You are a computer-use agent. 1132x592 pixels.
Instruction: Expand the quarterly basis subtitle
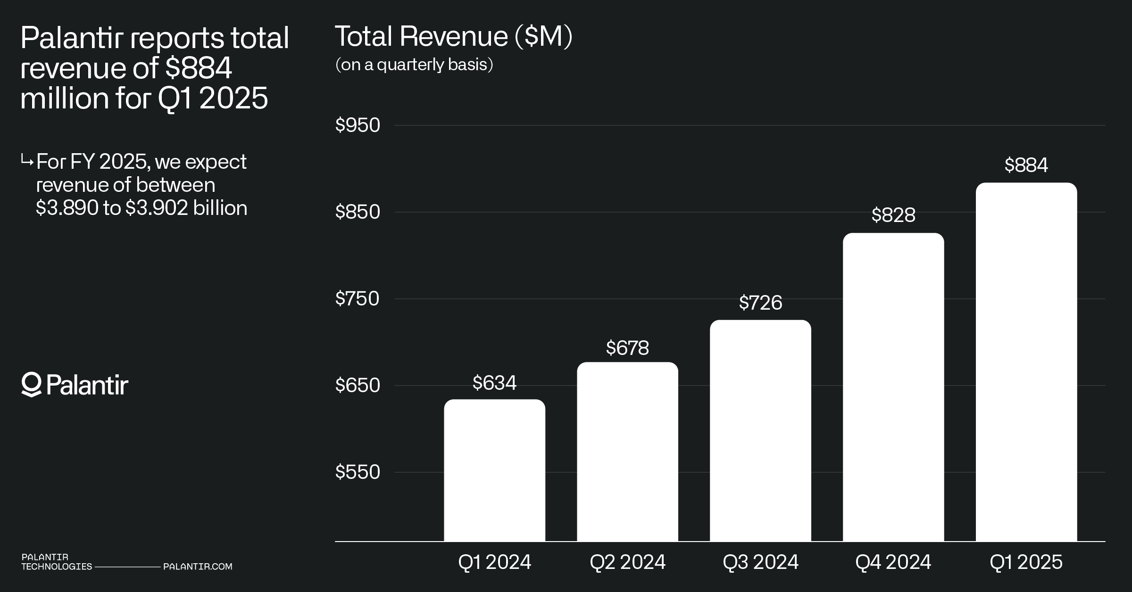pyautogui.click(x=413, y=65)
